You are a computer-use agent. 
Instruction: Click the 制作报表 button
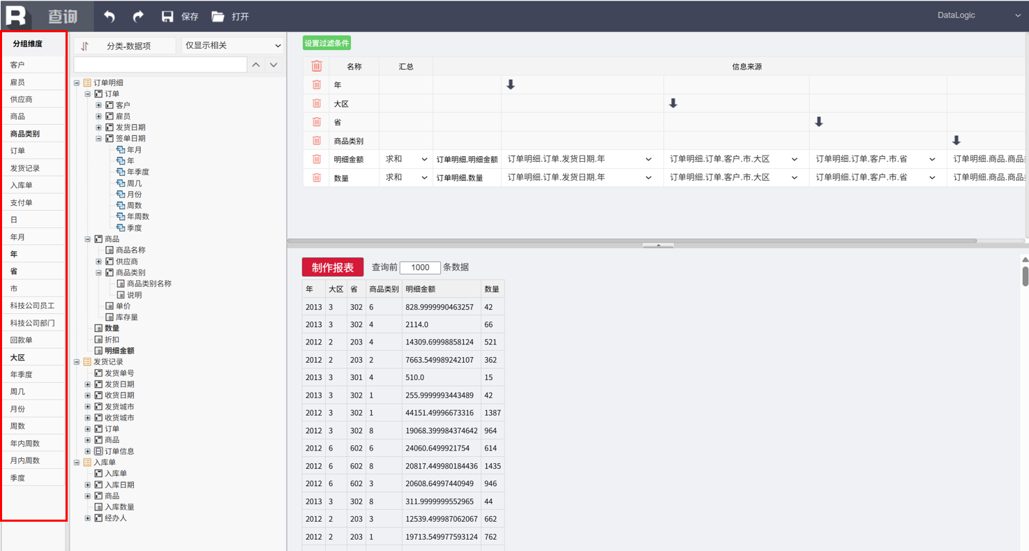(332, 267)
